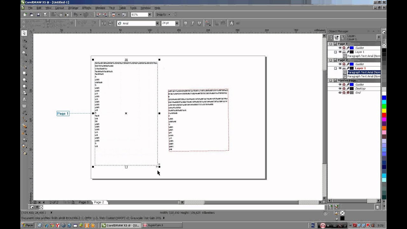Select the Polygon tool
407x229 pixels.
24,87
